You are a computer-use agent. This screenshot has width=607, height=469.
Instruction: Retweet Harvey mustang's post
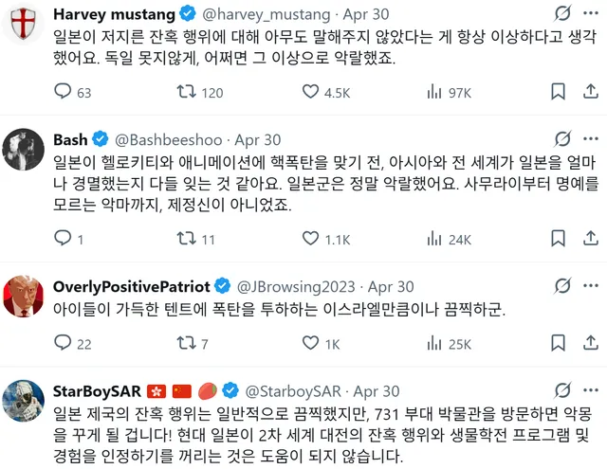coord(187,92)
